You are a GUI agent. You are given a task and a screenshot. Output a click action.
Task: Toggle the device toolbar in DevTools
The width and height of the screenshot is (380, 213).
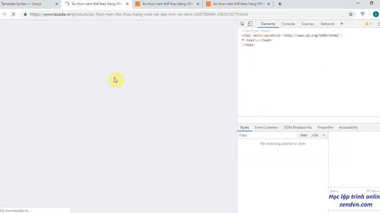[250, 24]
